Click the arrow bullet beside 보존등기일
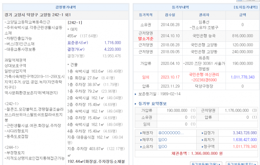Screen dimensions: 260x165 [x=136, y=94]
